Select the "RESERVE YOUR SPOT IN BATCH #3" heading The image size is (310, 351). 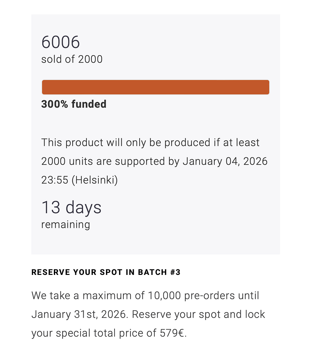pos(106,273)
